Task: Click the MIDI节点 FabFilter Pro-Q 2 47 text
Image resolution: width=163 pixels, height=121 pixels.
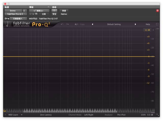Action: click(x=43, y=19)
